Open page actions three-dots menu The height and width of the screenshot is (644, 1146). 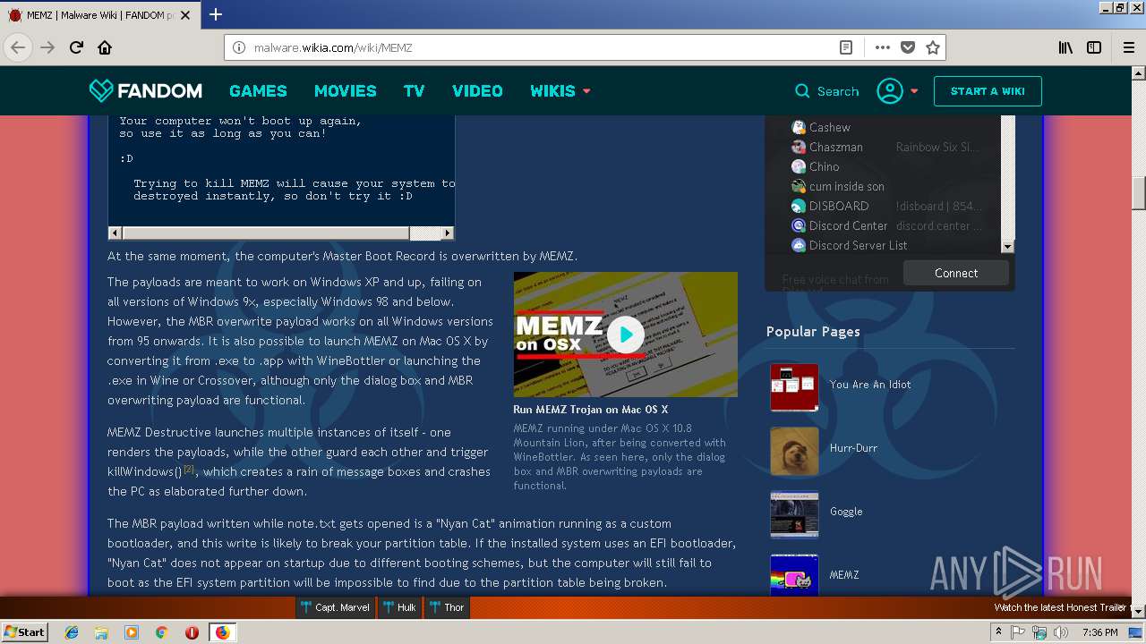tap(882, 47)
